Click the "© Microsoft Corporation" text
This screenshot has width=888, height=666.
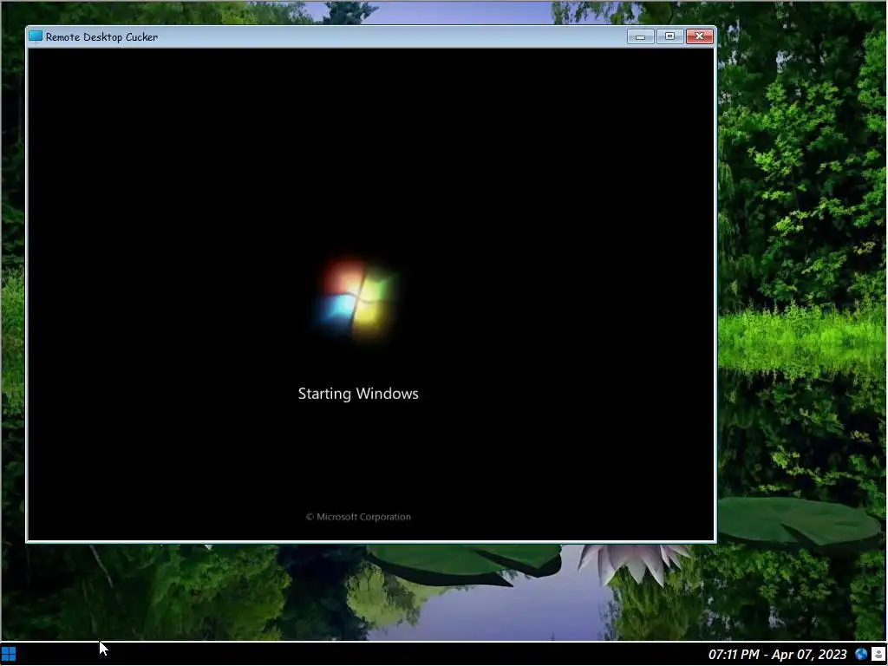click(x=358, y=517)
